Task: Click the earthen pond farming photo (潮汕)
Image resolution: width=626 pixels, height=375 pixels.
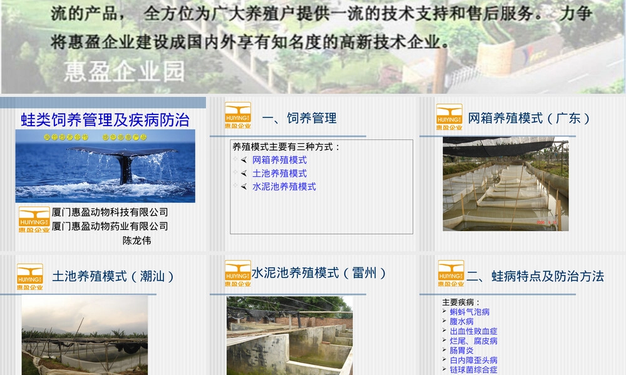Action: tap(85, 335)
